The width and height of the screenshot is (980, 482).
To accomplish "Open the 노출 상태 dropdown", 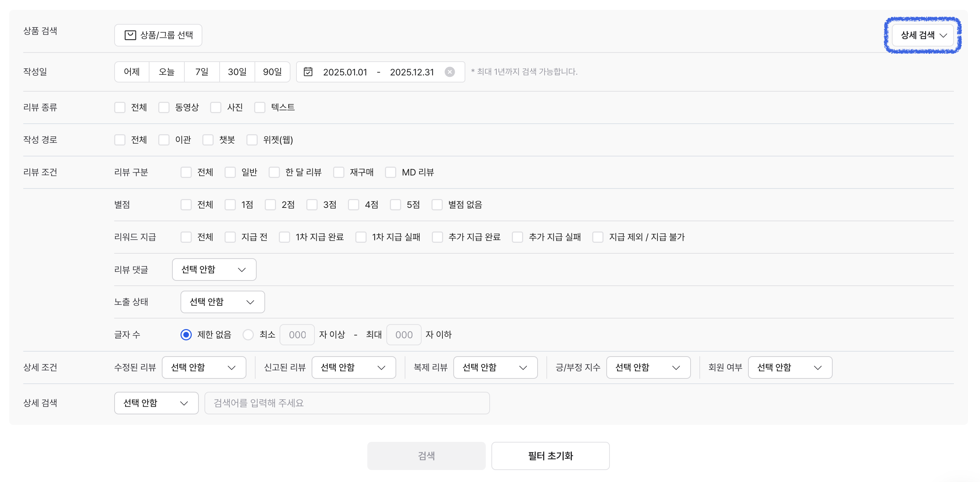I will 222,302.
